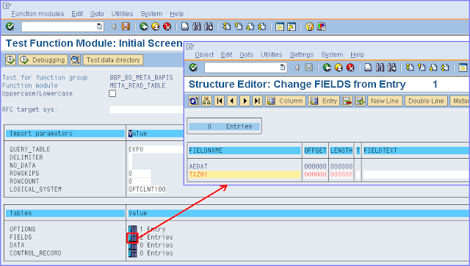Open FIELDS table entries icon
This screenshot has width=470, height=266.
132,237
